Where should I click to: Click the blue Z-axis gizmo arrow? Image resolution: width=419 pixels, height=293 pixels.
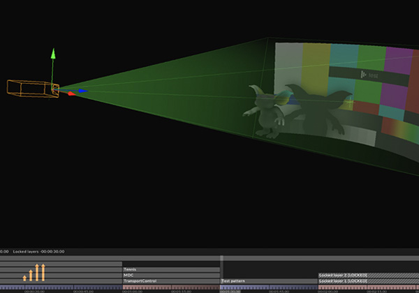pyautogui.click(x=82, y=90)
